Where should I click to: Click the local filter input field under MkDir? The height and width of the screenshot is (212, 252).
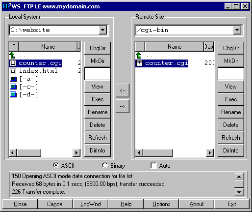[x=98, y=74]
